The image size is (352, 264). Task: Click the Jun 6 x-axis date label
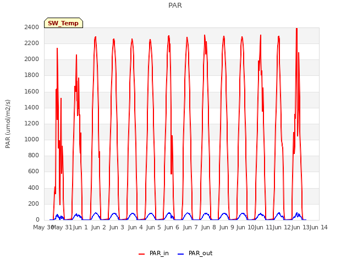(172, 227)
